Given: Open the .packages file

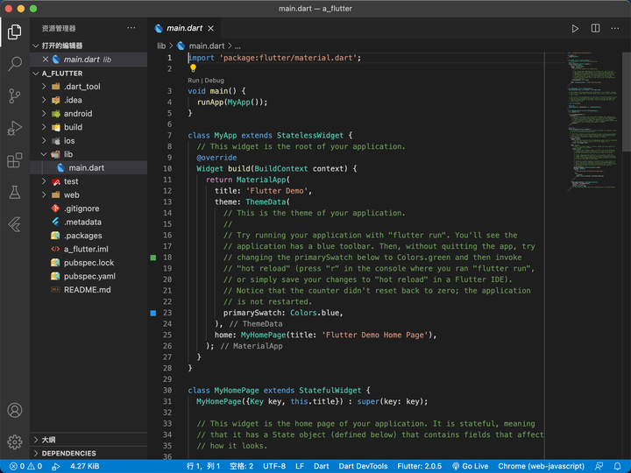Looking at the screenshot, I should coord(89,236).
